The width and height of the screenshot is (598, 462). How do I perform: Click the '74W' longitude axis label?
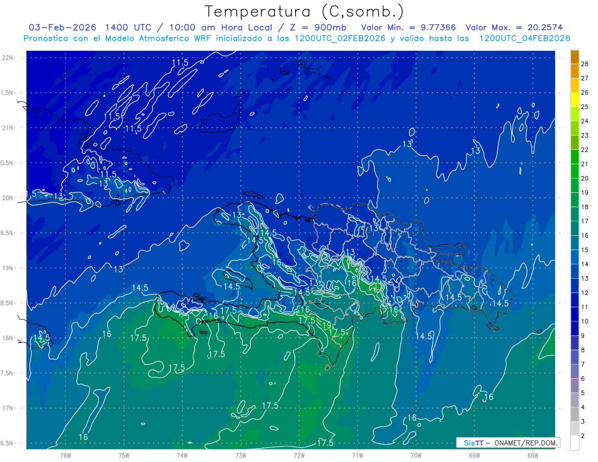tap(182, 456)
